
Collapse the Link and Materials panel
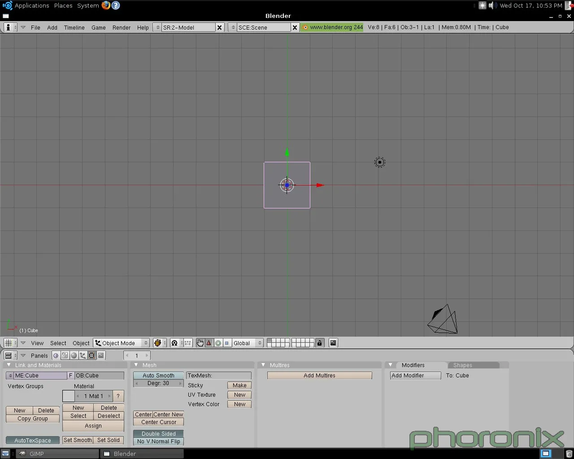[9, 365]
